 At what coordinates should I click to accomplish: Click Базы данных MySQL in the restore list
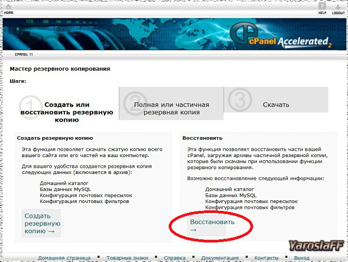click(231, 195)
